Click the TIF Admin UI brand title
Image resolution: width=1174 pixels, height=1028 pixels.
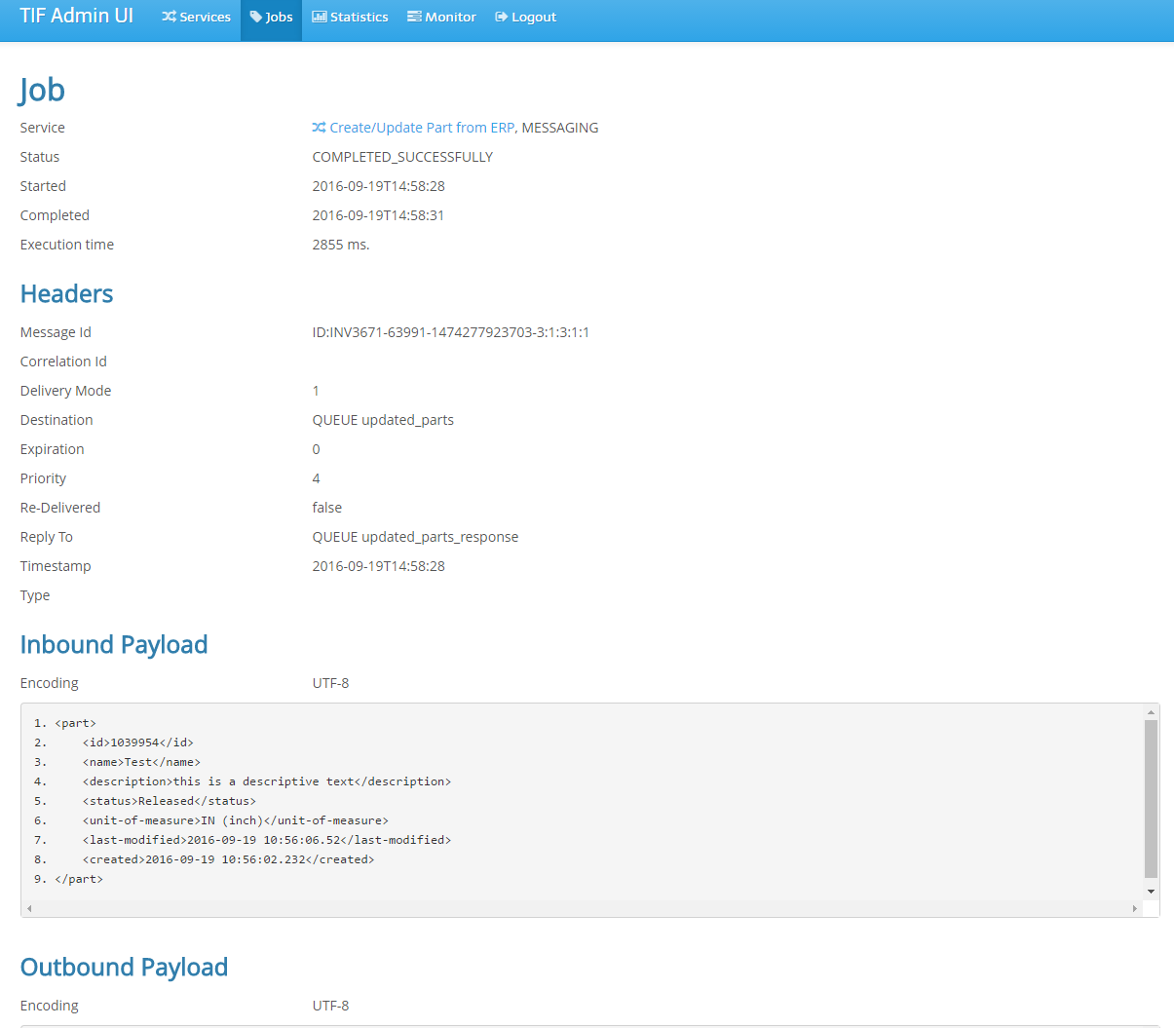76,16
